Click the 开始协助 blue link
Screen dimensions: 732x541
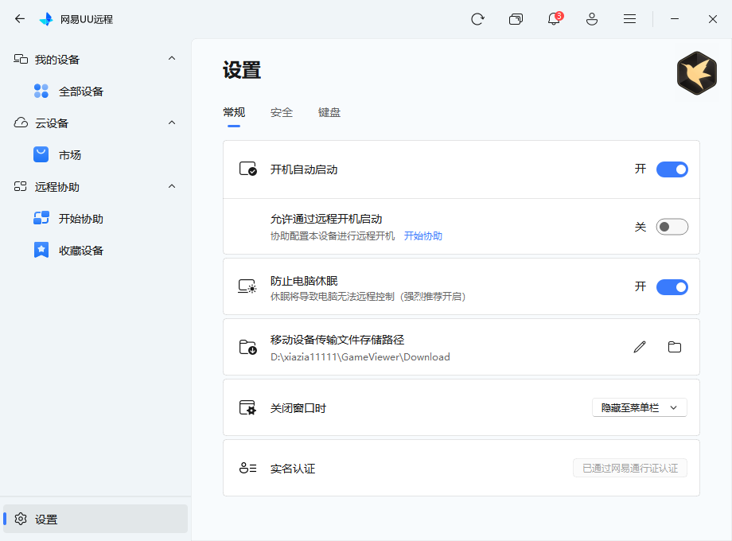[x=423, y=236]
